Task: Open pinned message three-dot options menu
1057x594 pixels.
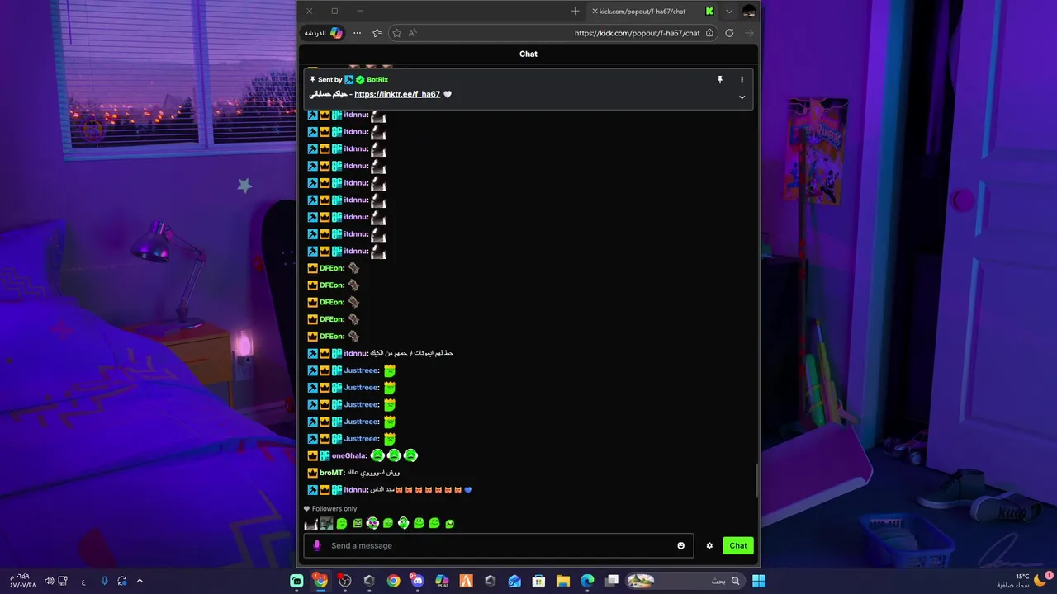Action: (742, 80)
